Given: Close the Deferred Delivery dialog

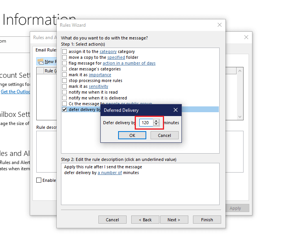Looking at the screenshot, I should click(x=176, y=110).
